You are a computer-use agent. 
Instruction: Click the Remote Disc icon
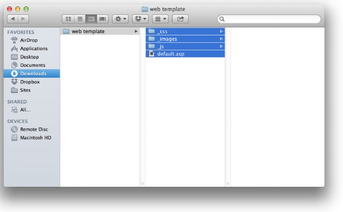pos(14,129)
